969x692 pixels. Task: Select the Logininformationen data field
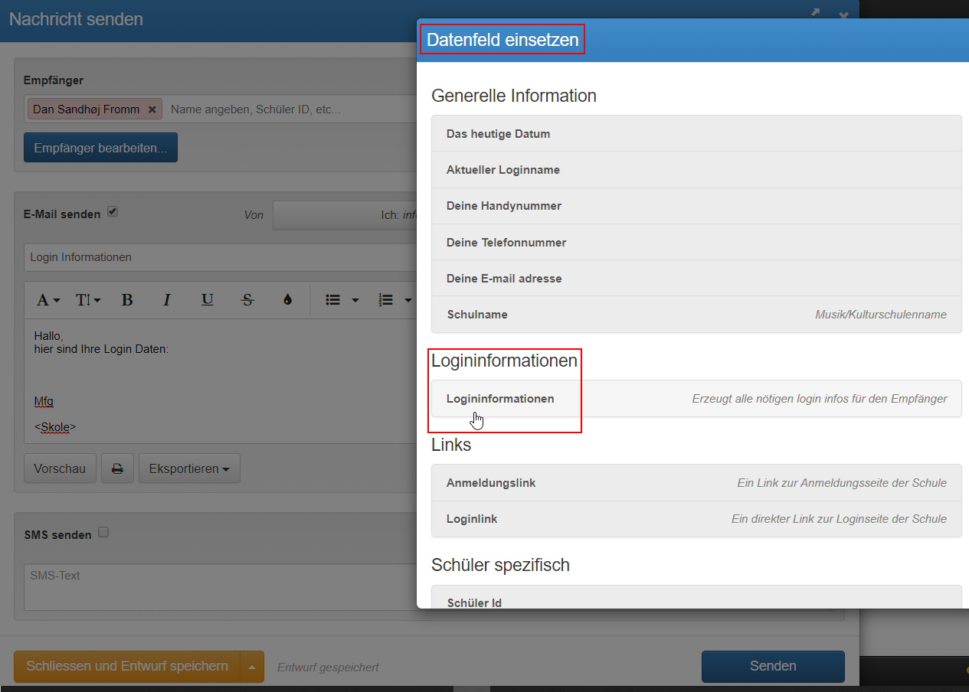pos(696,399)
